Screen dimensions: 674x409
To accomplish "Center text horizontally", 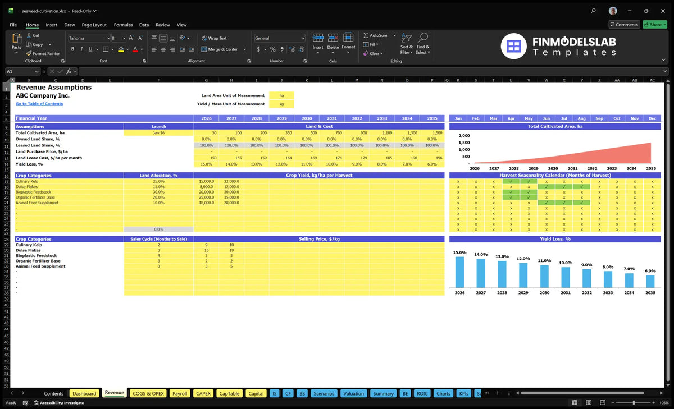I will [163, 49].
